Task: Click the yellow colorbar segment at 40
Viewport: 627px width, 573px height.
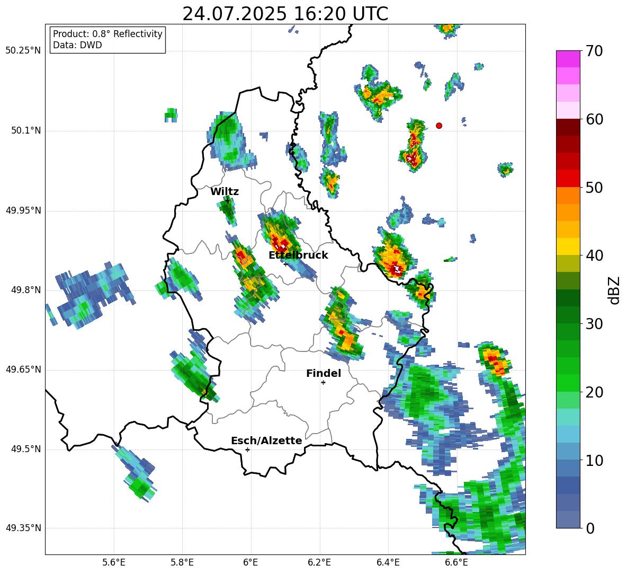Action: point(568,246)
